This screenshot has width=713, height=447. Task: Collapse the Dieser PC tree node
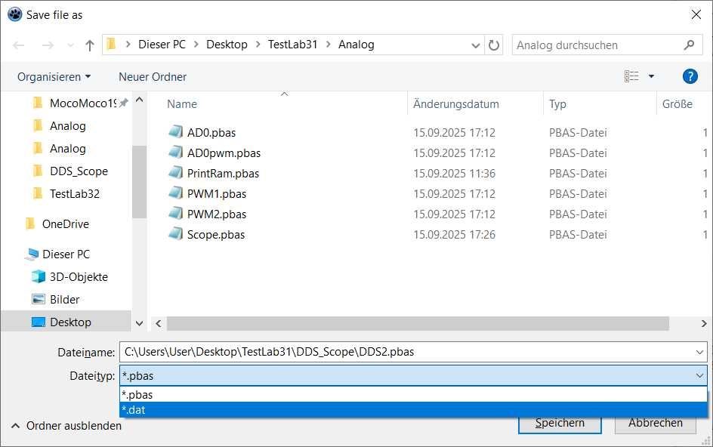point(15,254)
